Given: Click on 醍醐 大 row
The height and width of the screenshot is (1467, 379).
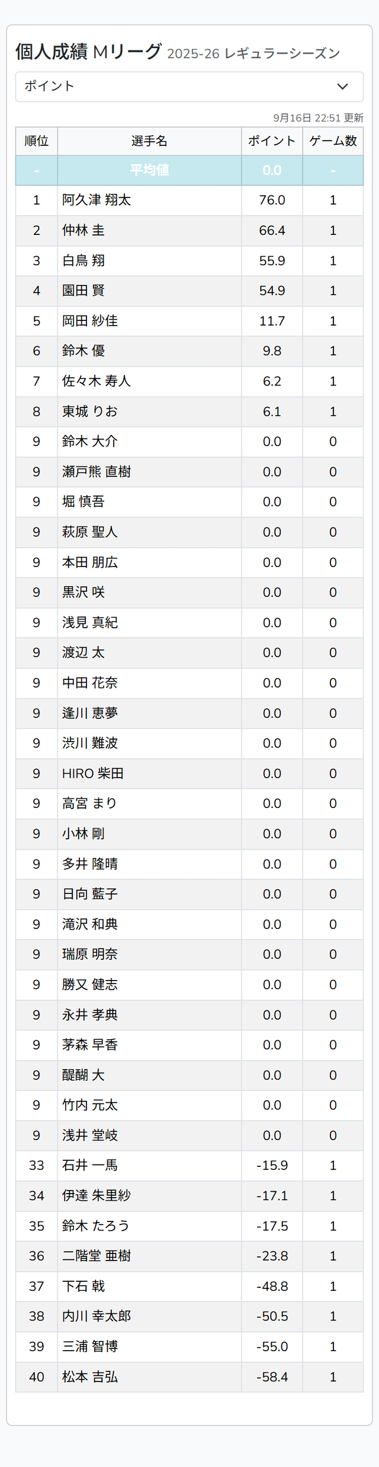Looking at the screenshot, I should pyautogui.click(x=189, y=1075).
